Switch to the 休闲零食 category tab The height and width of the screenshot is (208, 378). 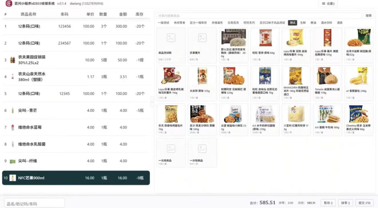point(180,23)
